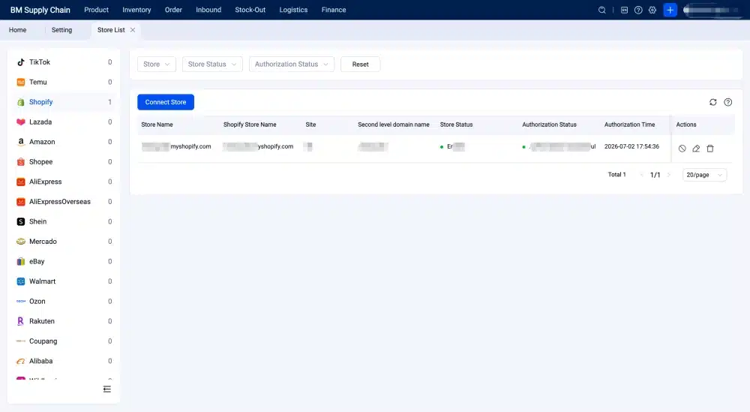750x412 pixels.
Task: Open the settings gear icon
Action: tap(652, 10)
